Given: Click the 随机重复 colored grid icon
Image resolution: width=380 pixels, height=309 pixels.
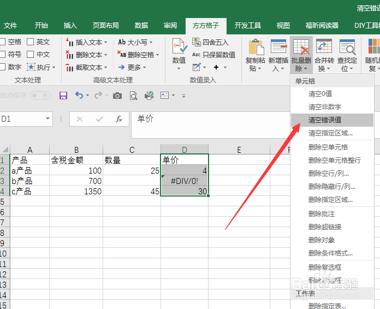Looking at the screenshot, I should [373, 46].
